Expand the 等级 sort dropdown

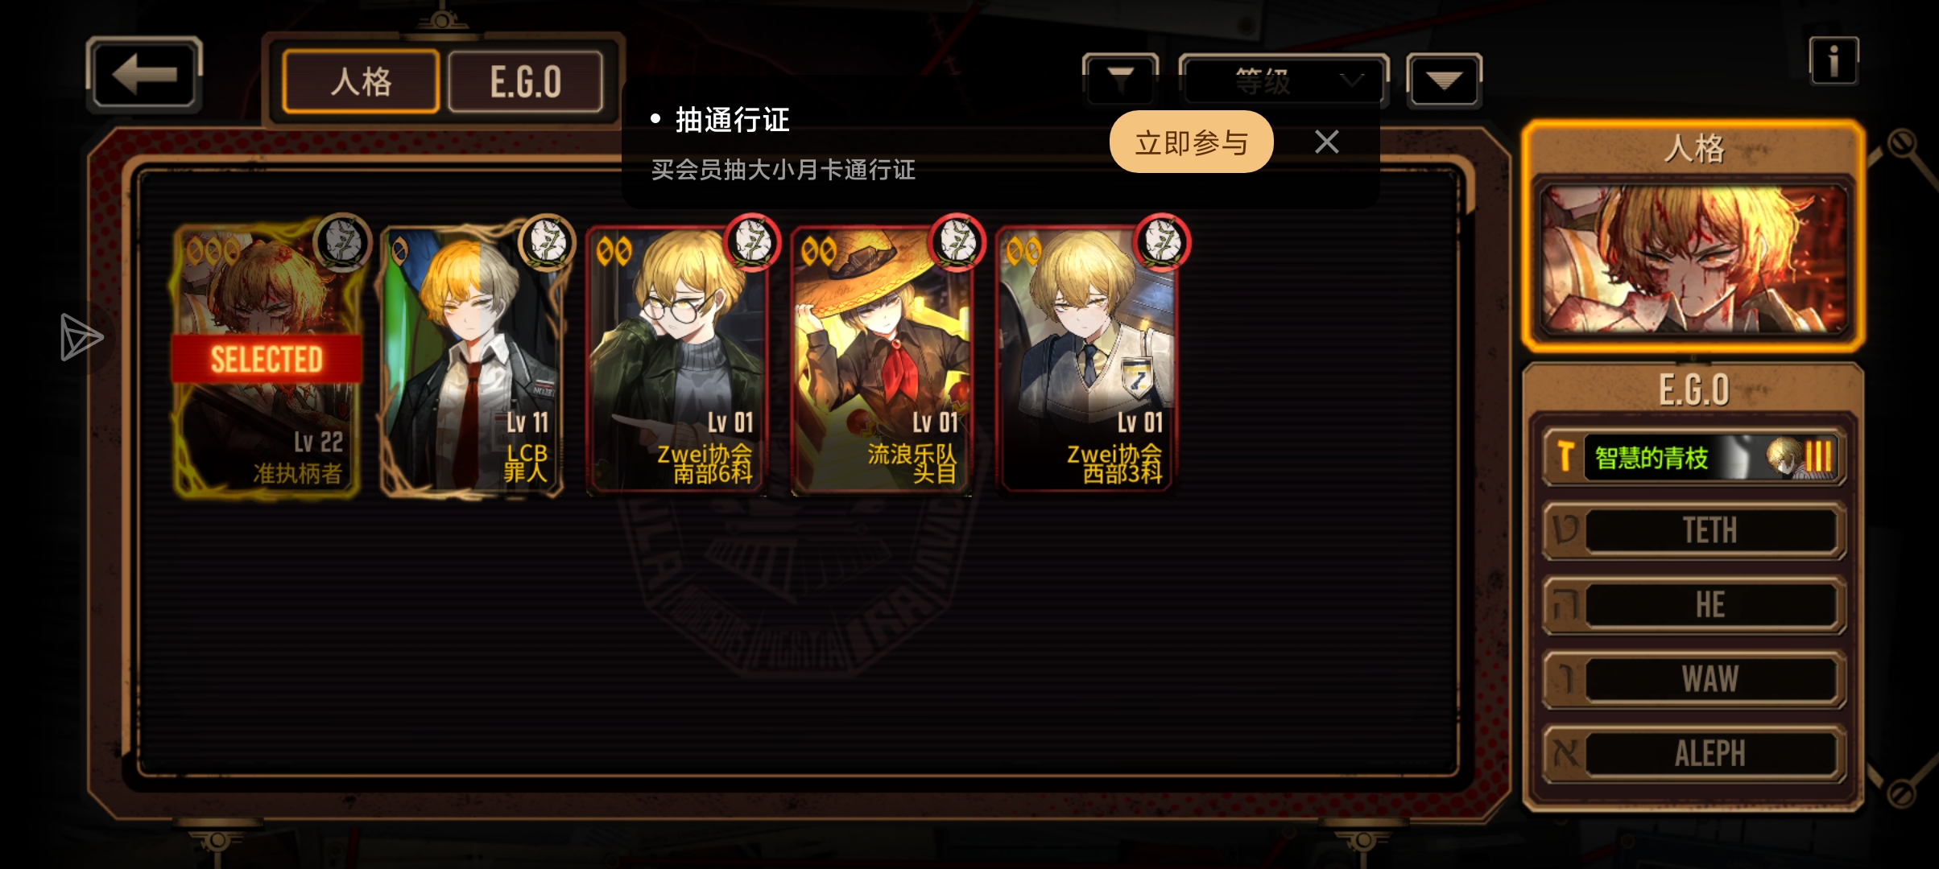(1284, 80)
